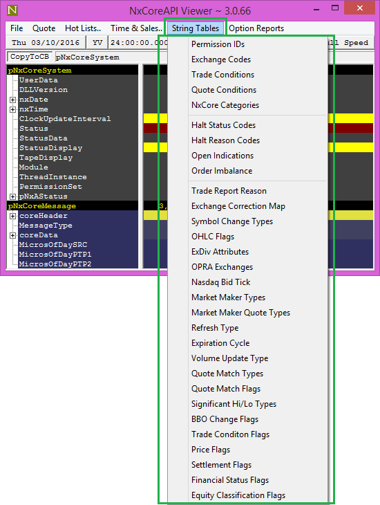Image resolution: width=380 pixels, height=505 pixels.
Task: Choose Order Imbalance entry
Action: click(222, 171)
